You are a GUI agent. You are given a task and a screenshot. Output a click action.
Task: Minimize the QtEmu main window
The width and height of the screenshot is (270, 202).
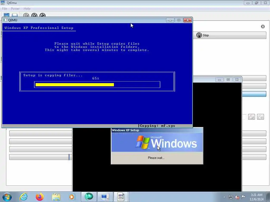pos(248,3)
